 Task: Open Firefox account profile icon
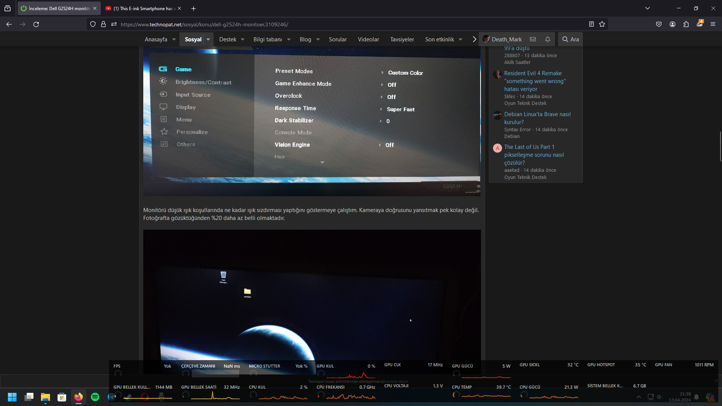(x=672, y=24)
